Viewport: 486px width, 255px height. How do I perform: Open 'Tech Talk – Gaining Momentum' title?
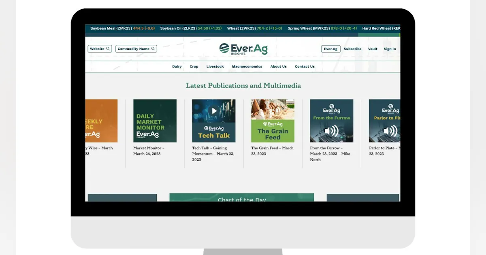click(213, 154)
